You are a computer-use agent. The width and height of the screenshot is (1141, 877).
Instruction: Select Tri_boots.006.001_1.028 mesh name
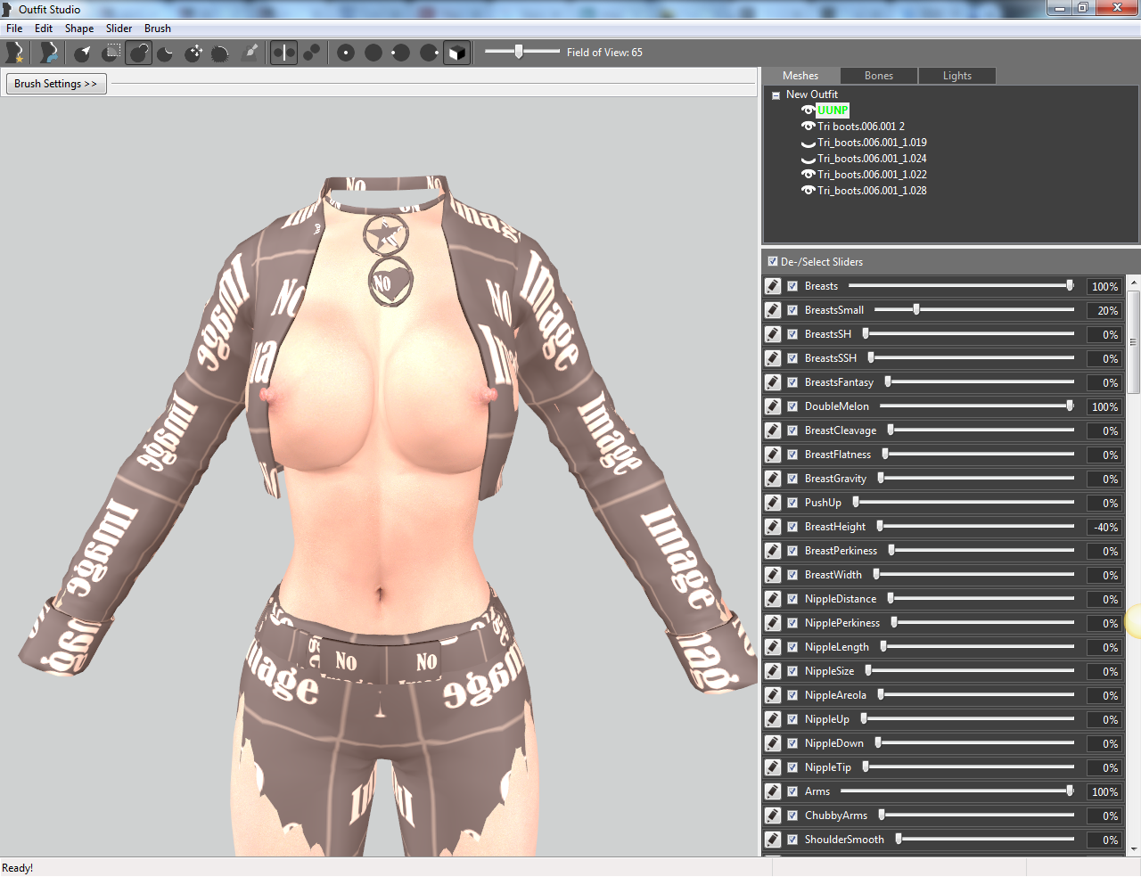pos(872,191)
